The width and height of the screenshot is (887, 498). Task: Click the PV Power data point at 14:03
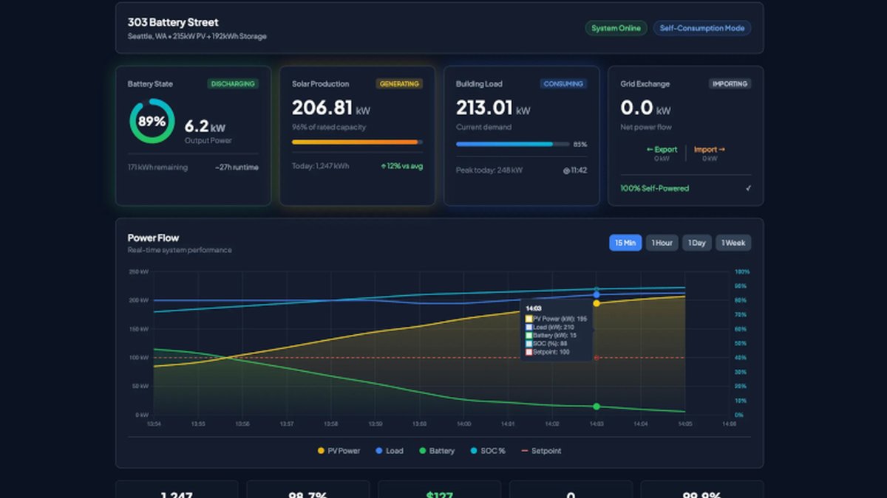pyautogui.click(x=597, y=303)
